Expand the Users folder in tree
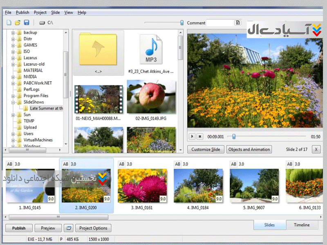This screenshot has height=245, width=327. (13, 134)
